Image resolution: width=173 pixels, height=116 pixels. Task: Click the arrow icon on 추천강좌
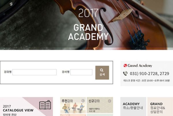pyautogui.click(x=83, y=100)
